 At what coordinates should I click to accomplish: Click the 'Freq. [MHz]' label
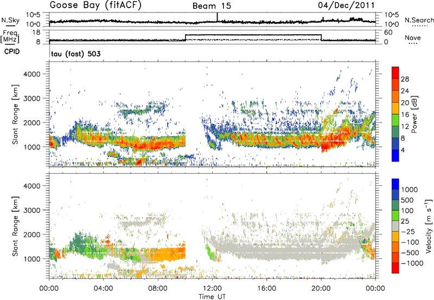(x=10, y=37)
